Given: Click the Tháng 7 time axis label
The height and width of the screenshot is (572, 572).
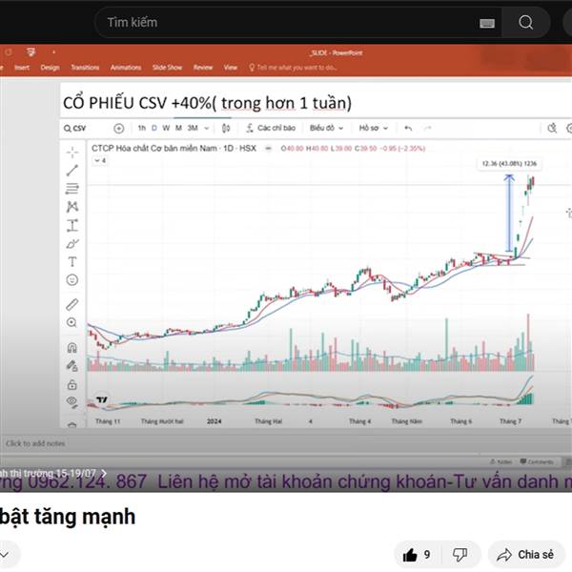Looking at the screenshot, I should 510,421.
